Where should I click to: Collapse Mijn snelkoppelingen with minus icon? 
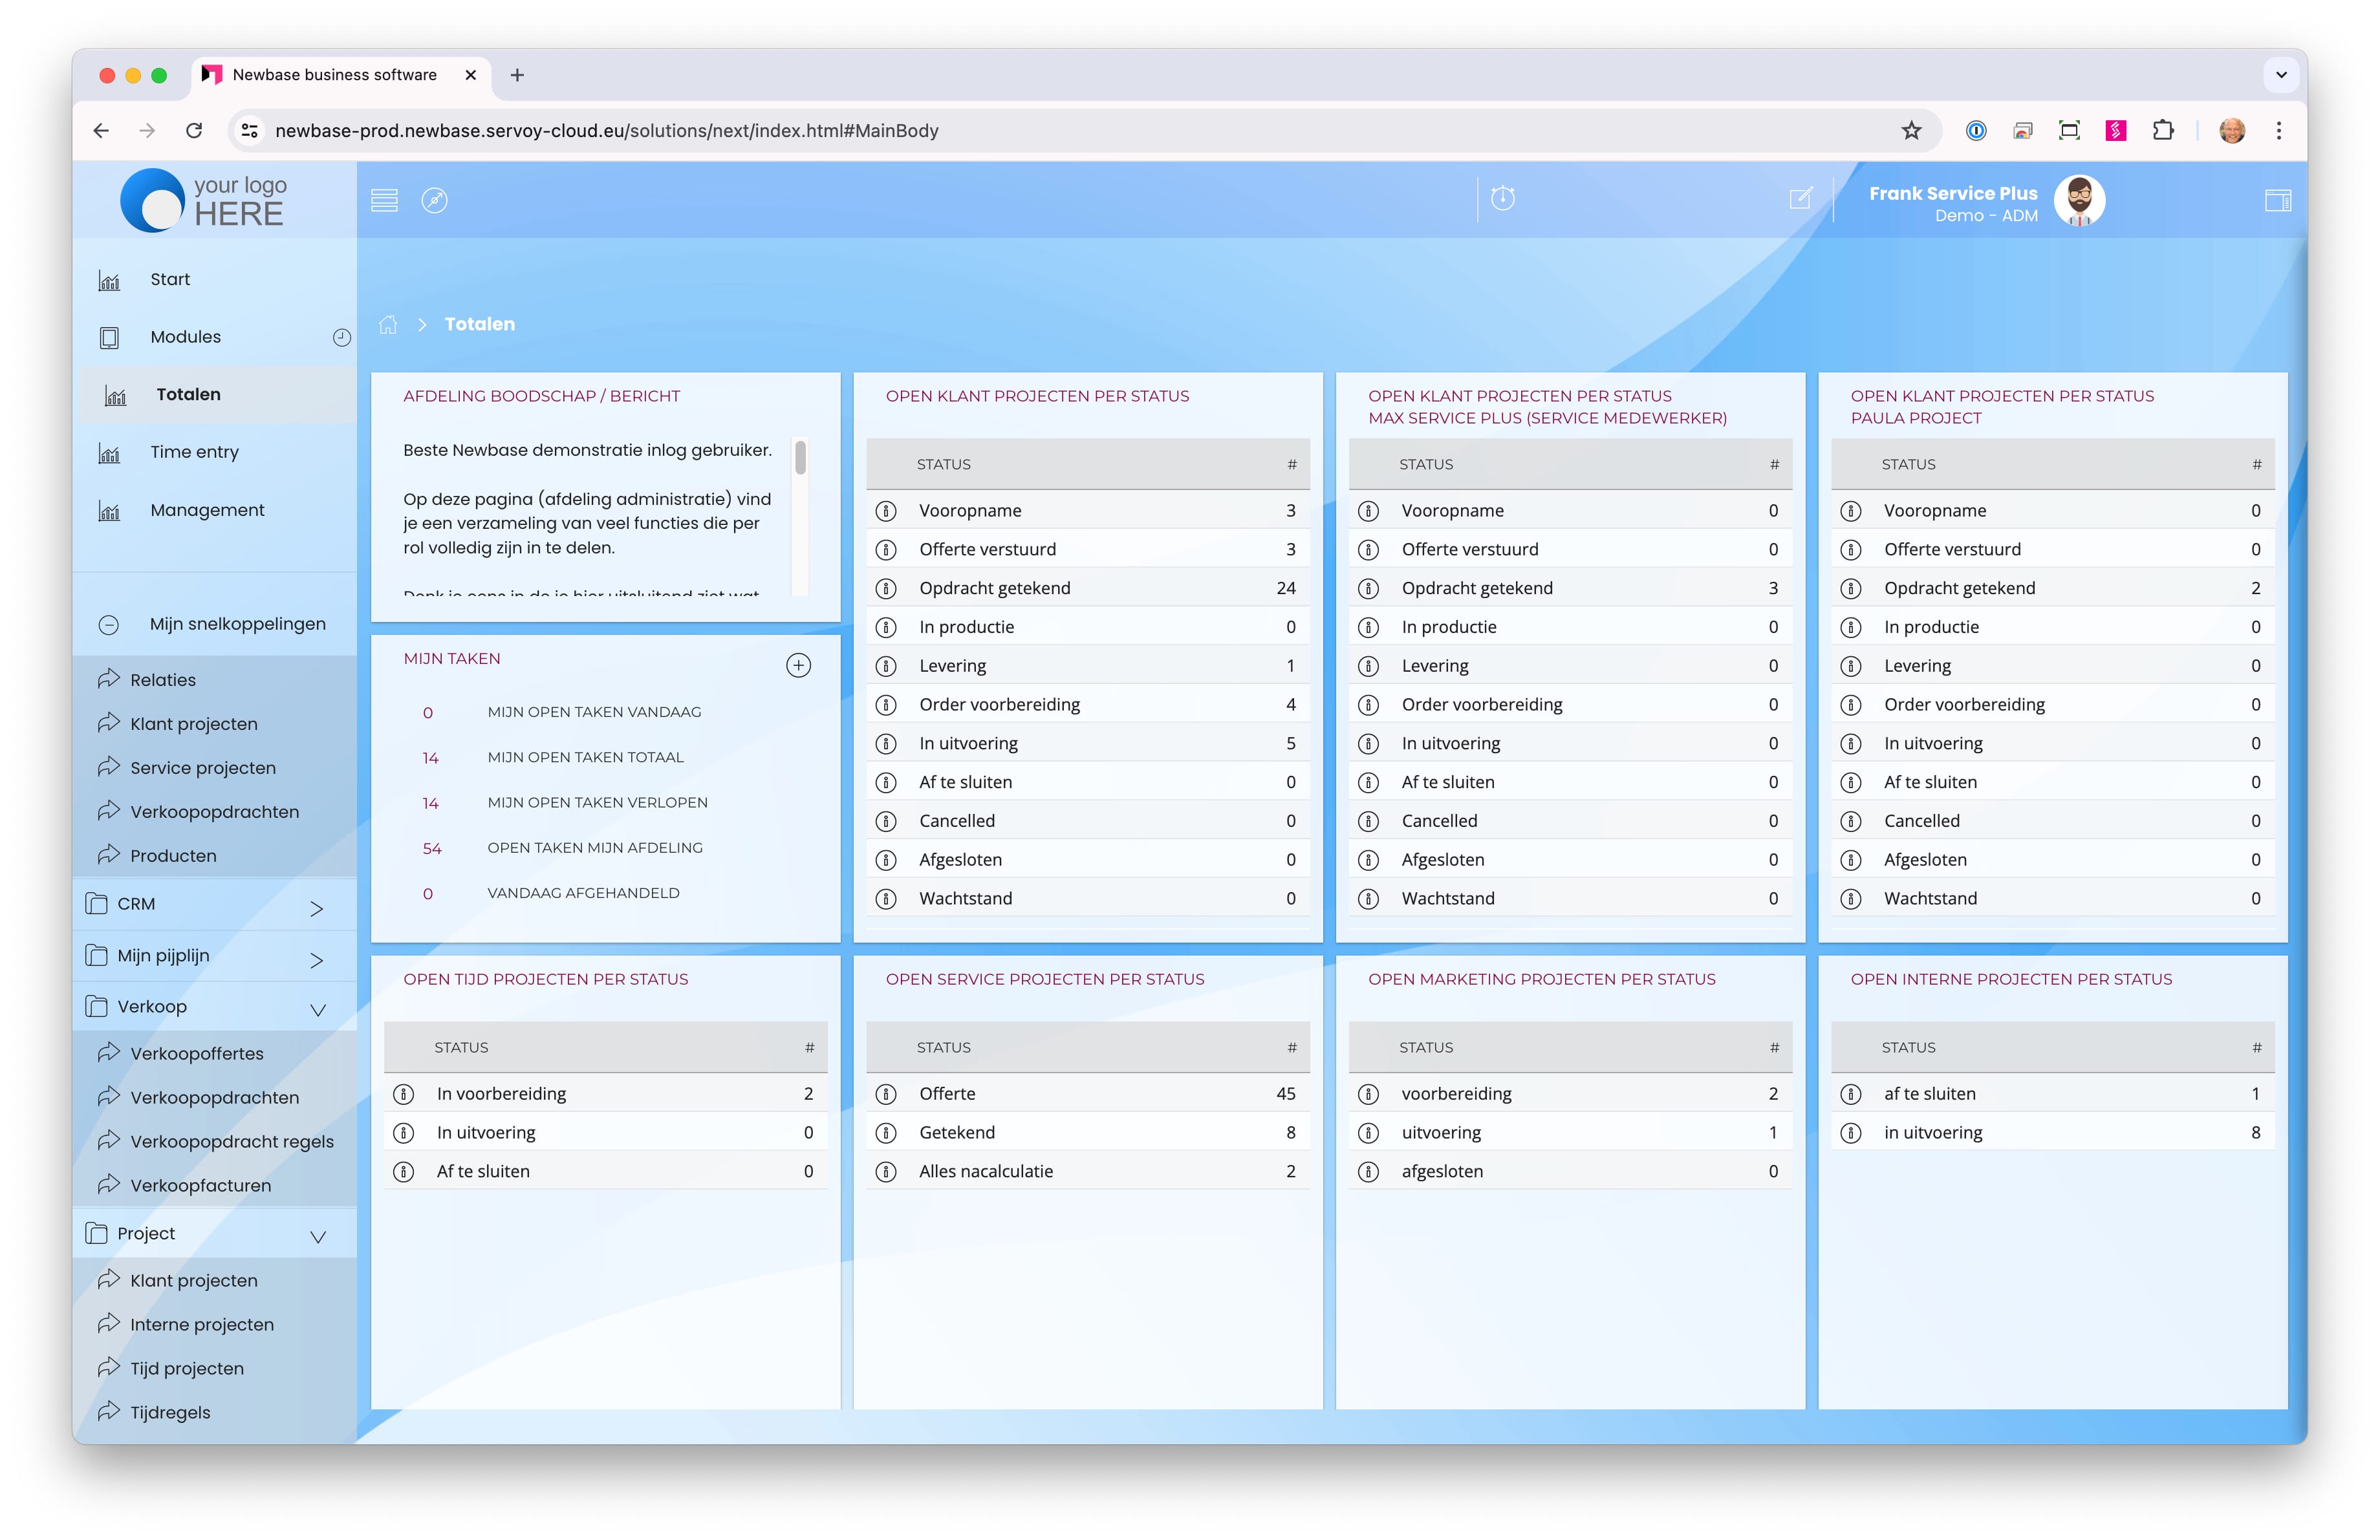109,625
